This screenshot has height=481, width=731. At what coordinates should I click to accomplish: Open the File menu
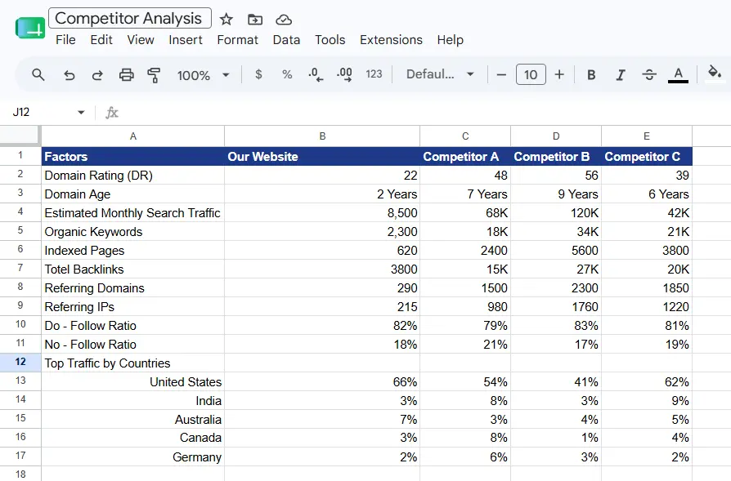65,40
